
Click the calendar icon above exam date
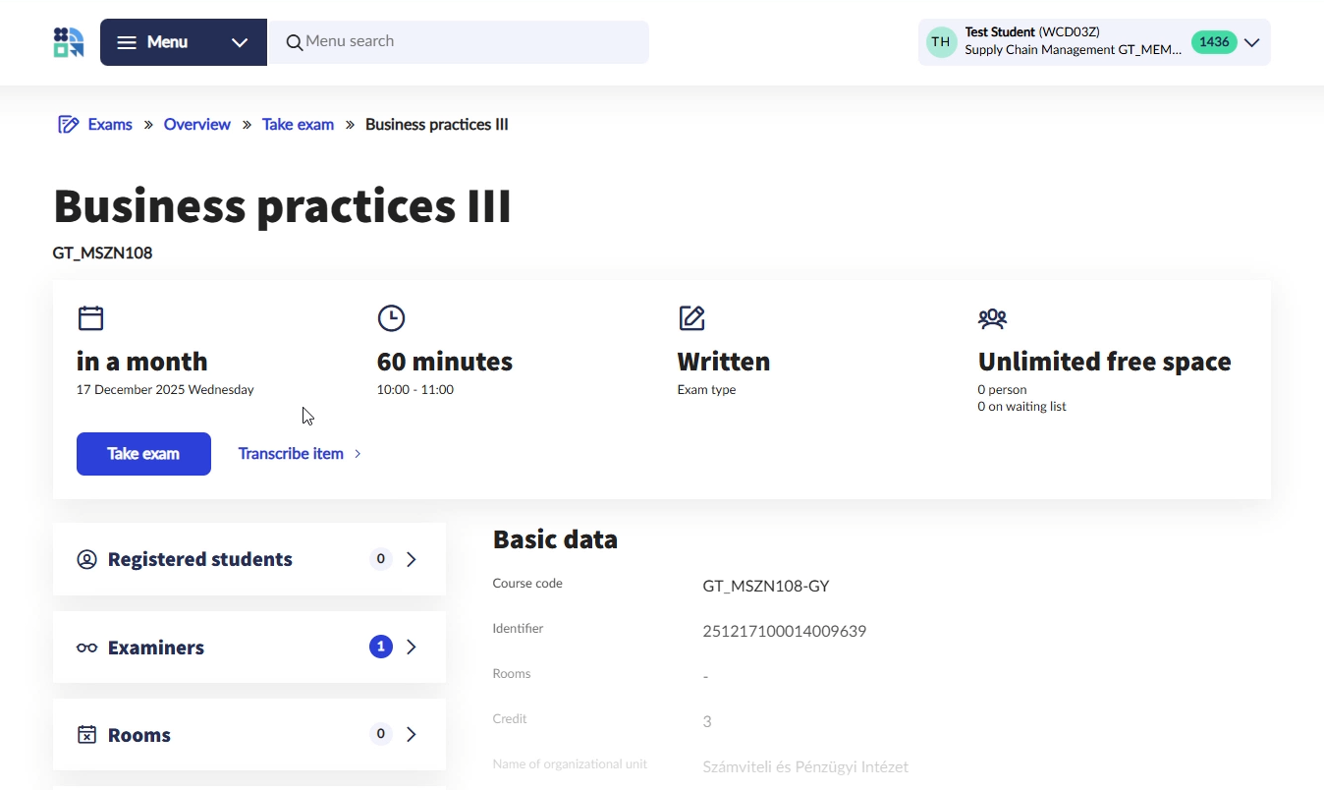click(90, 318)
